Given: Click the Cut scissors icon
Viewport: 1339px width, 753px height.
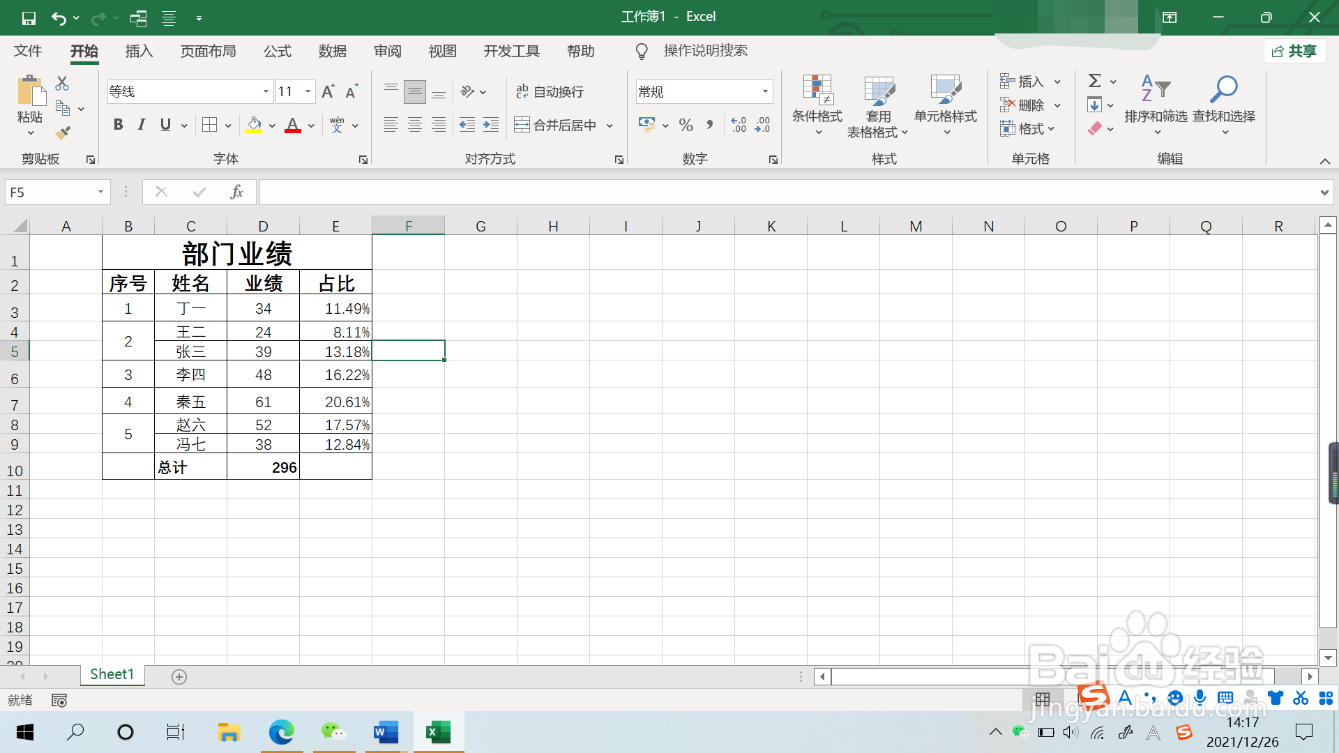Looking at the screenshot, I should coord(62,84).
